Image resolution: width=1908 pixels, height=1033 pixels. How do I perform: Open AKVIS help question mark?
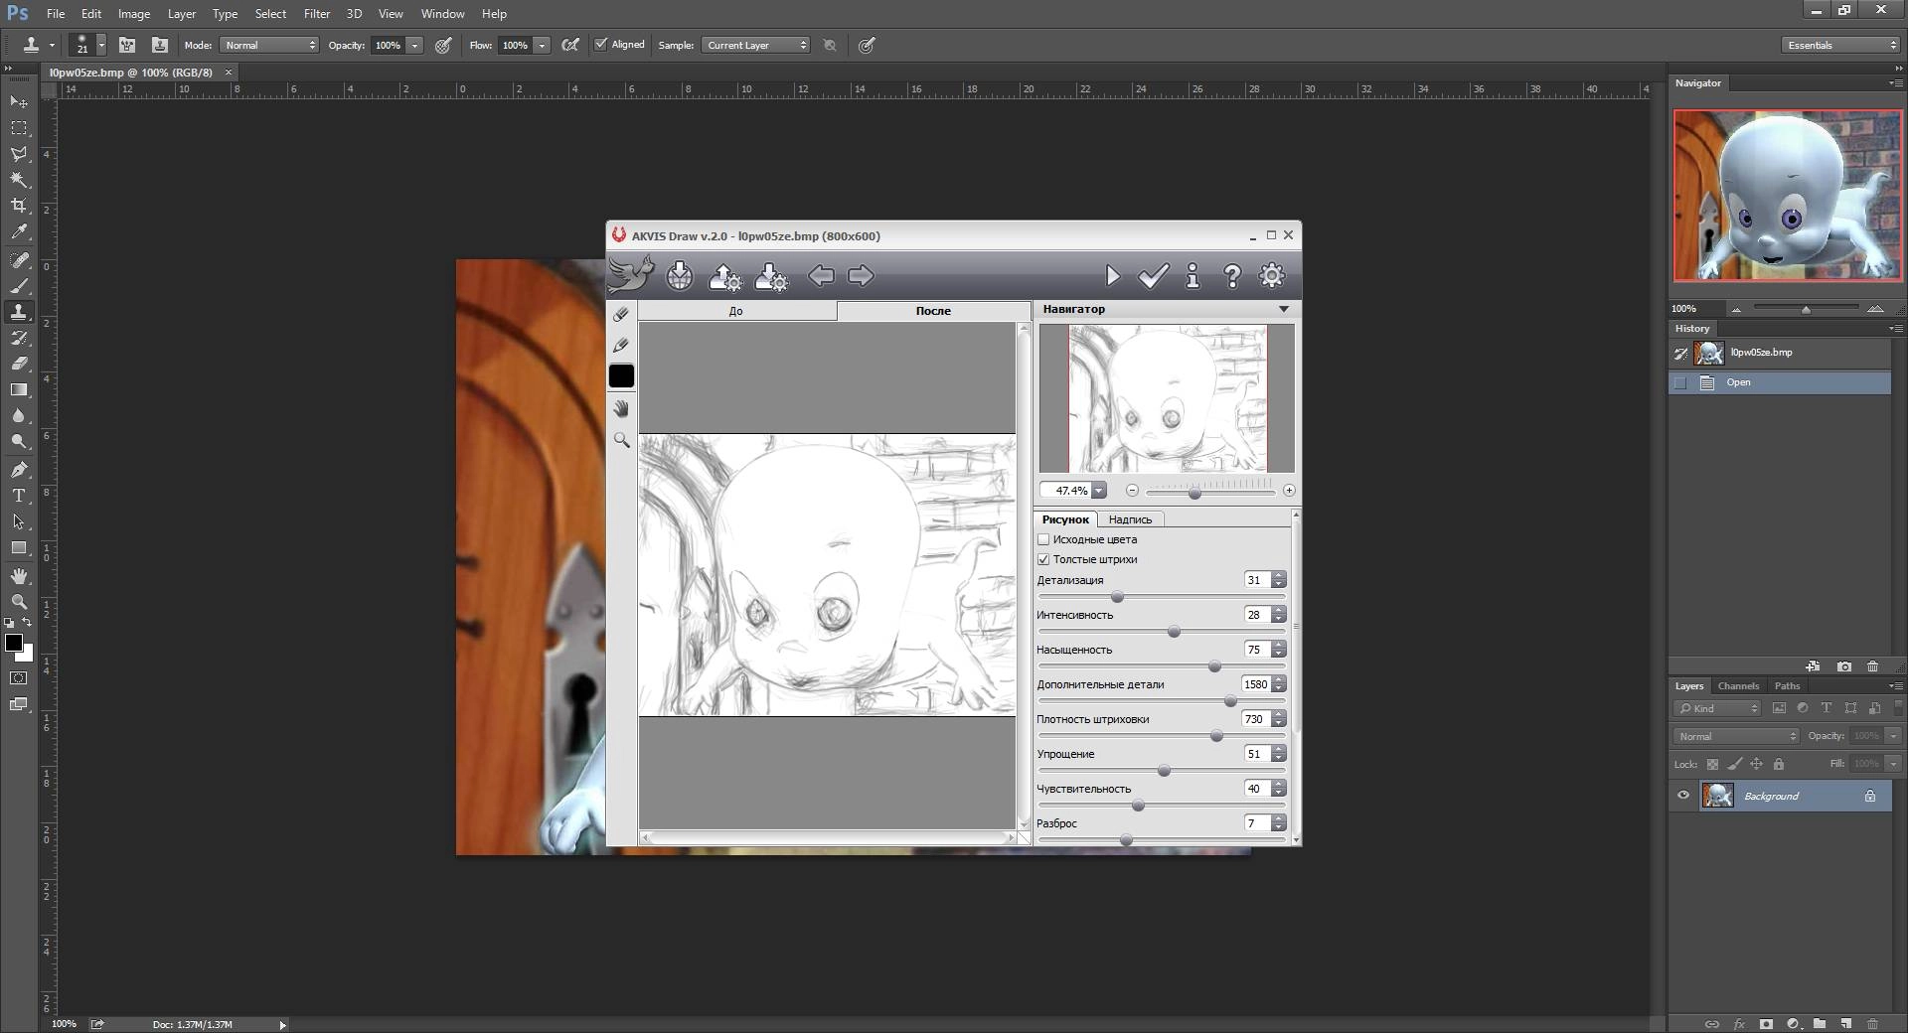(x=1232, y=275)
